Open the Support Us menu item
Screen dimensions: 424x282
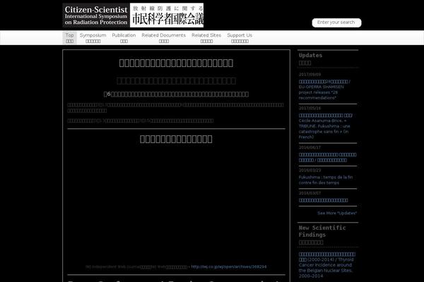point(240,38)
